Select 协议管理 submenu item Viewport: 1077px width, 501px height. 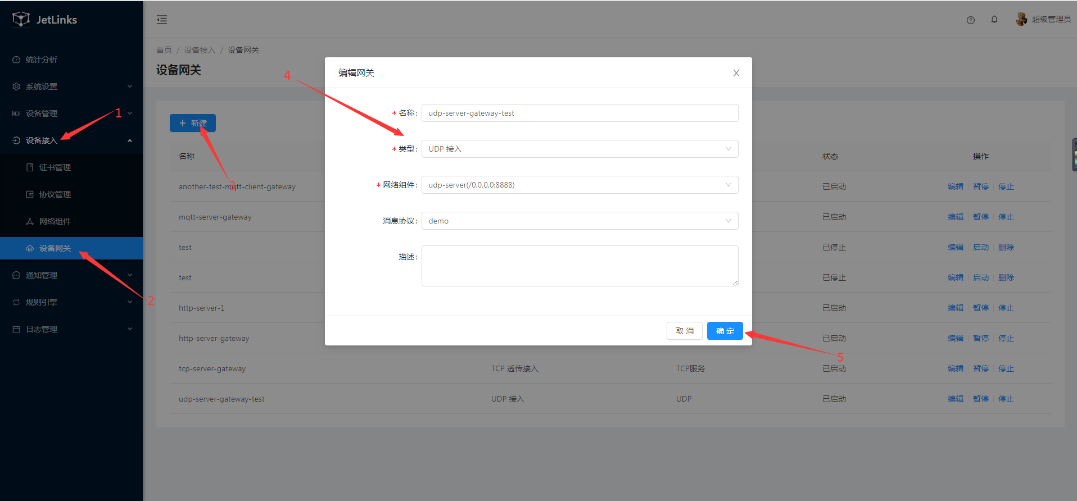coord(71,194)
